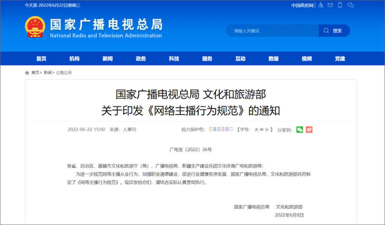
Task: Open the mail envelope icon in header
Action: [x=330, y=5]
